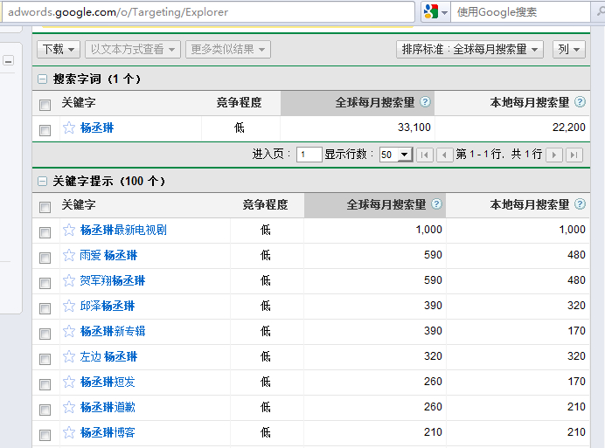Check the 杨丞琳新专辑 row

click(45, 334)
